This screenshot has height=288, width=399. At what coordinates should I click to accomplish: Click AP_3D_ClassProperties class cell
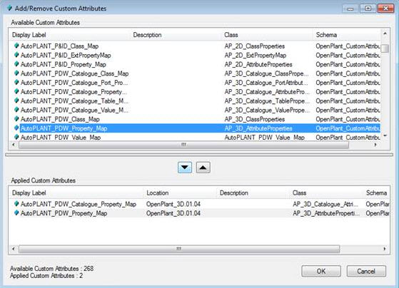[x=255, y=120]
